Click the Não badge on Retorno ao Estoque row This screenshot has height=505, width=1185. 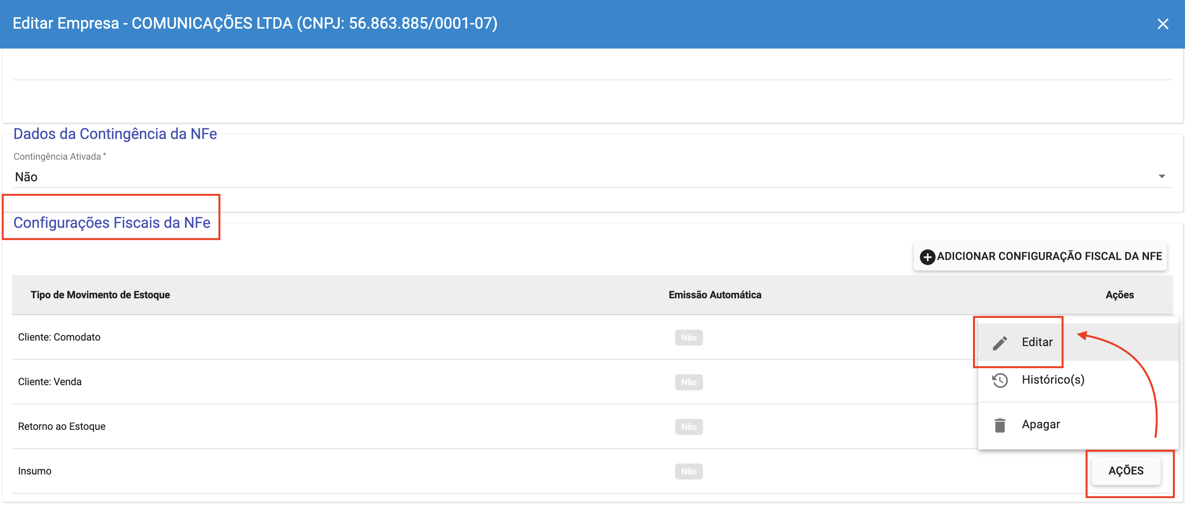tap(689, 427)
